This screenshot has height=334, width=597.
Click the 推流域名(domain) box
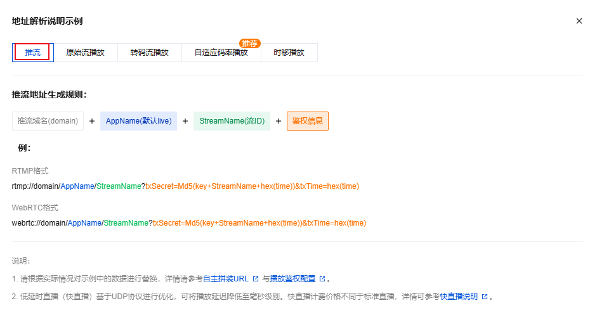coord(48,121)
